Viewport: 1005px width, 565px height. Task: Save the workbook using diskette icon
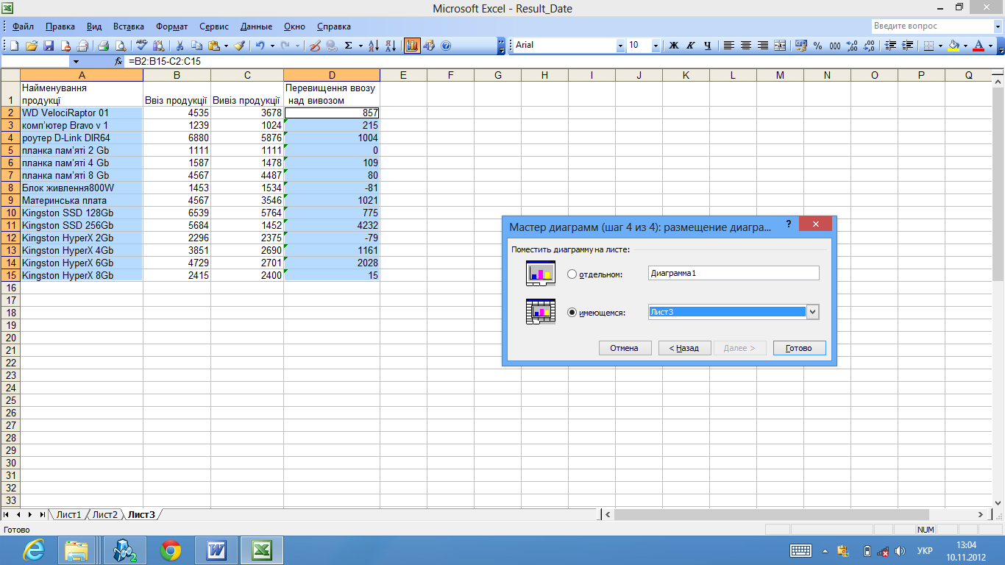point(49,46)
